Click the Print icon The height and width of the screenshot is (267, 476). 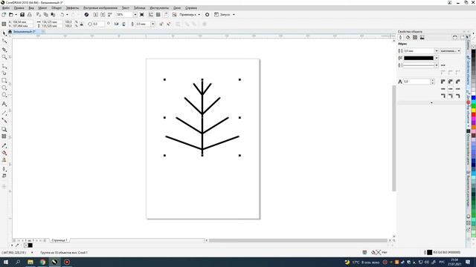pos(30,15)
